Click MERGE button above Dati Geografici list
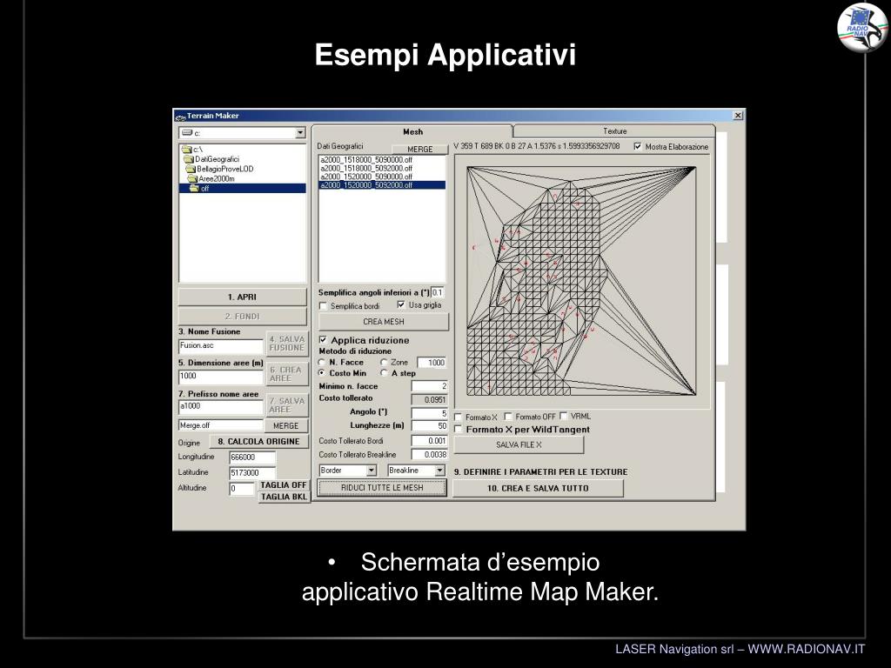 tap(420, 149)
